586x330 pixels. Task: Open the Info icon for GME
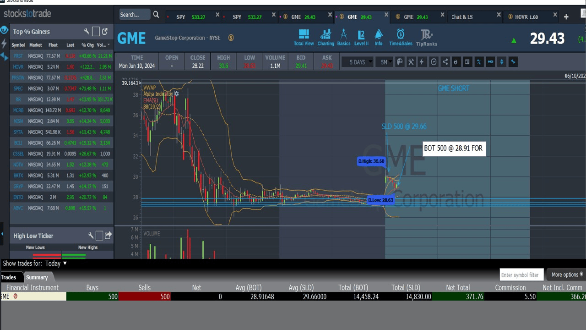[379, 38]
